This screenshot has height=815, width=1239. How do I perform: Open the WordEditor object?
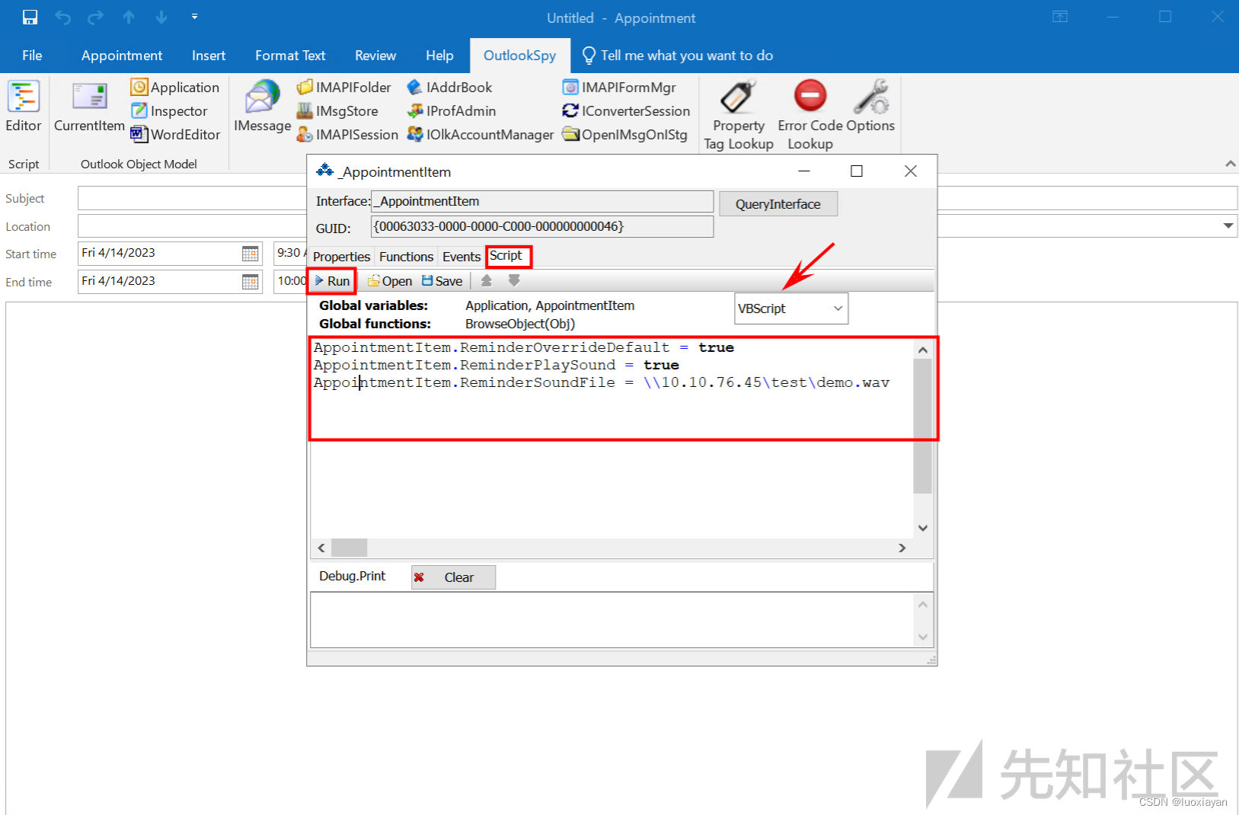(x=175, y=134)
